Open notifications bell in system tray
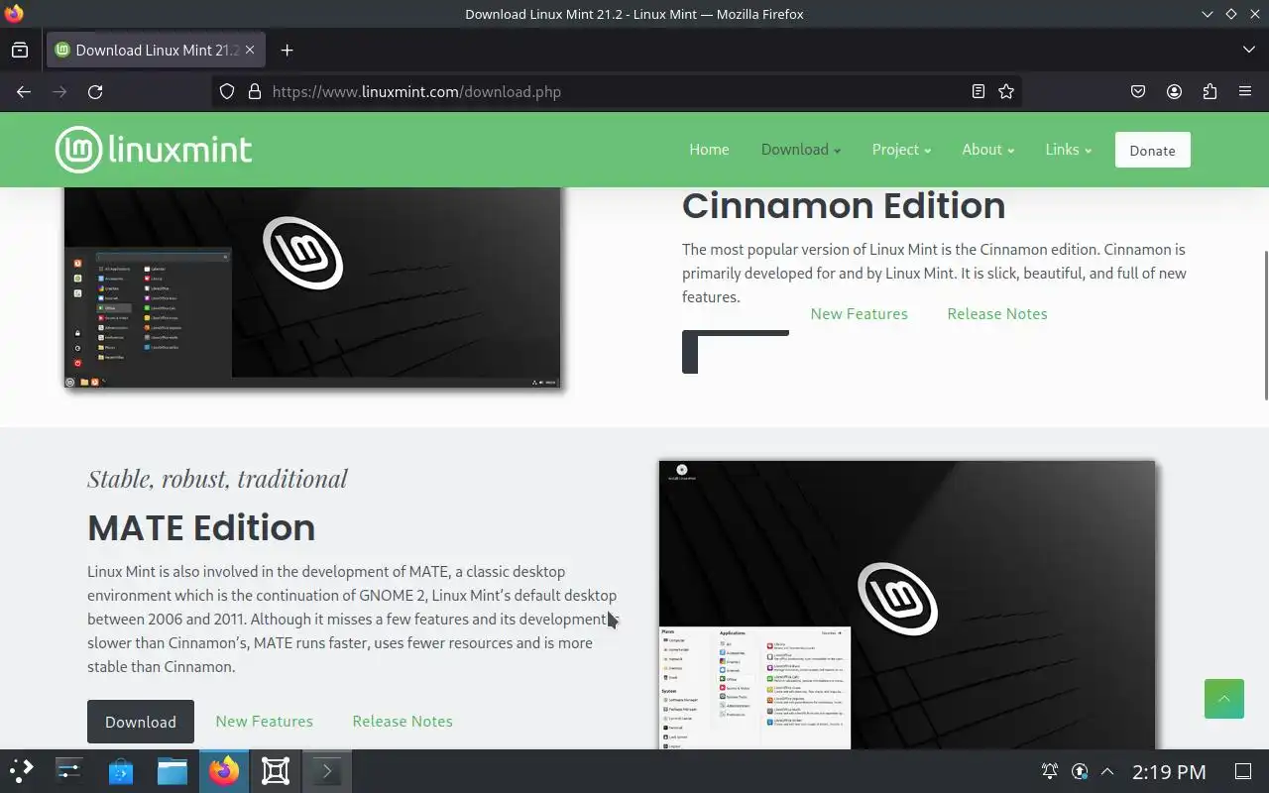 pyautogui.click(x=1049, y=771)
